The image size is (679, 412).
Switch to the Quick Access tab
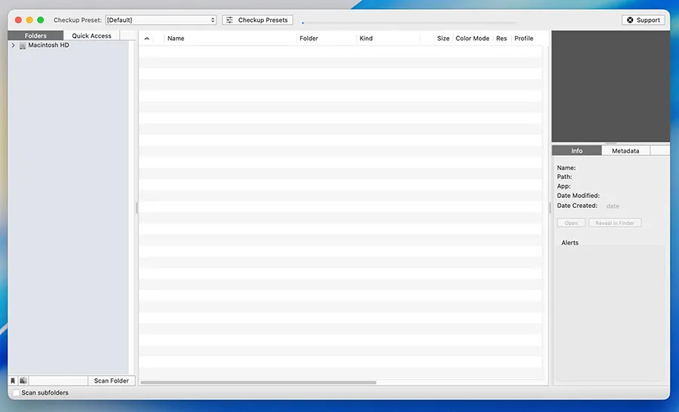pyautogui.click(x=91, y=35)
